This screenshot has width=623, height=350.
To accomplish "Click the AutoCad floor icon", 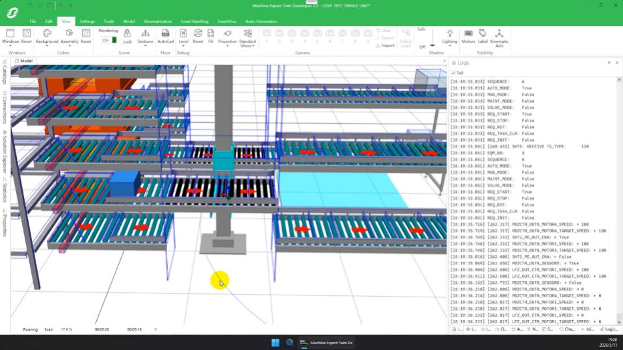I will [x=165, y=36].
